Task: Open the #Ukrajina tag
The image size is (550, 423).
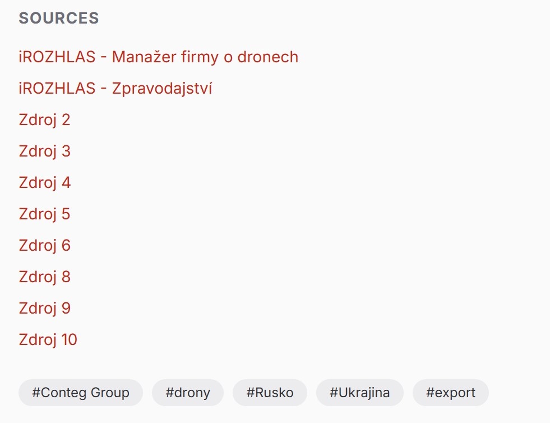Action: pos(359,393)
